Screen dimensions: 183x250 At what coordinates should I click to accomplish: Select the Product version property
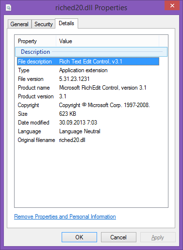coord(36,96)
